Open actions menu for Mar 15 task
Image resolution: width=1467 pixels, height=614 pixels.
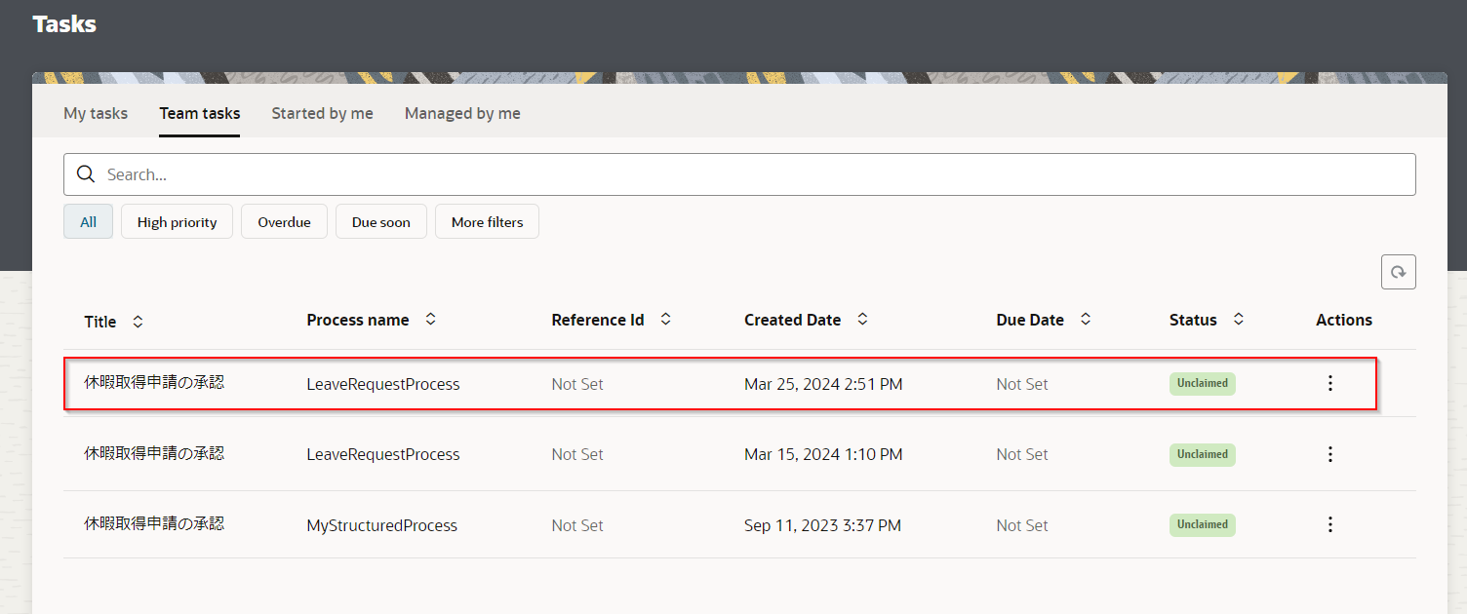[x=1329, y=454]
